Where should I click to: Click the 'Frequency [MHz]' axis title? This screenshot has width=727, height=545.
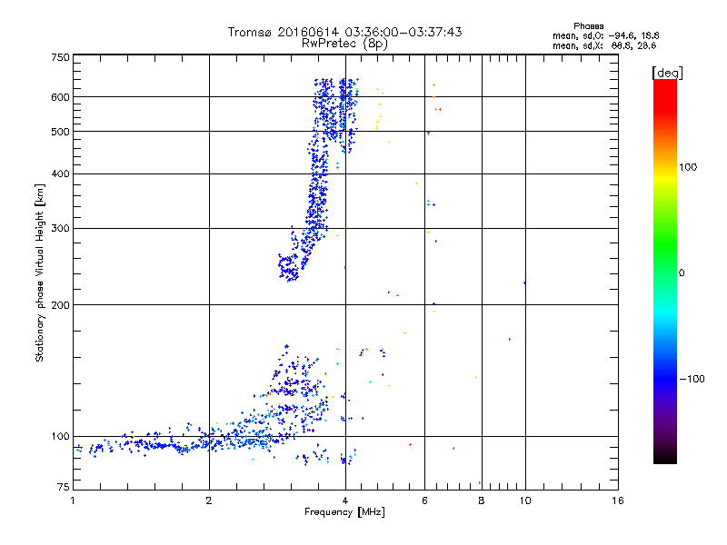click(344, 512)
